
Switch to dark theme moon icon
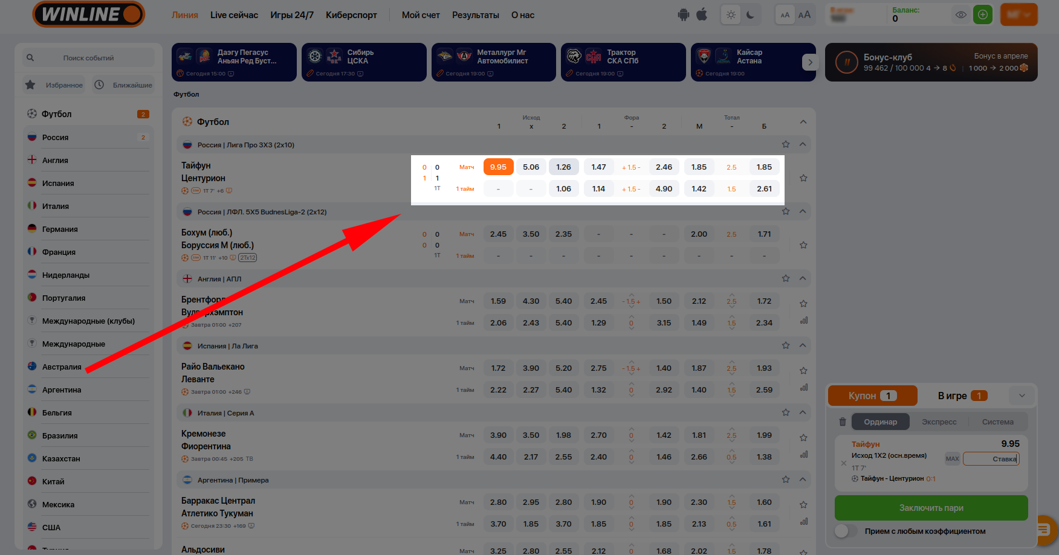click(750, 15)
